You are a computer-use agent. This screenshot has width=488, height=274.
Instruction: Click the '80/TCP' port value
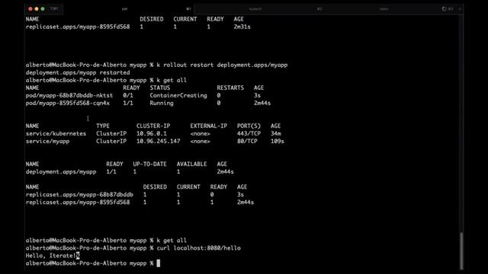pyautogui.click(x=247, y=142)
